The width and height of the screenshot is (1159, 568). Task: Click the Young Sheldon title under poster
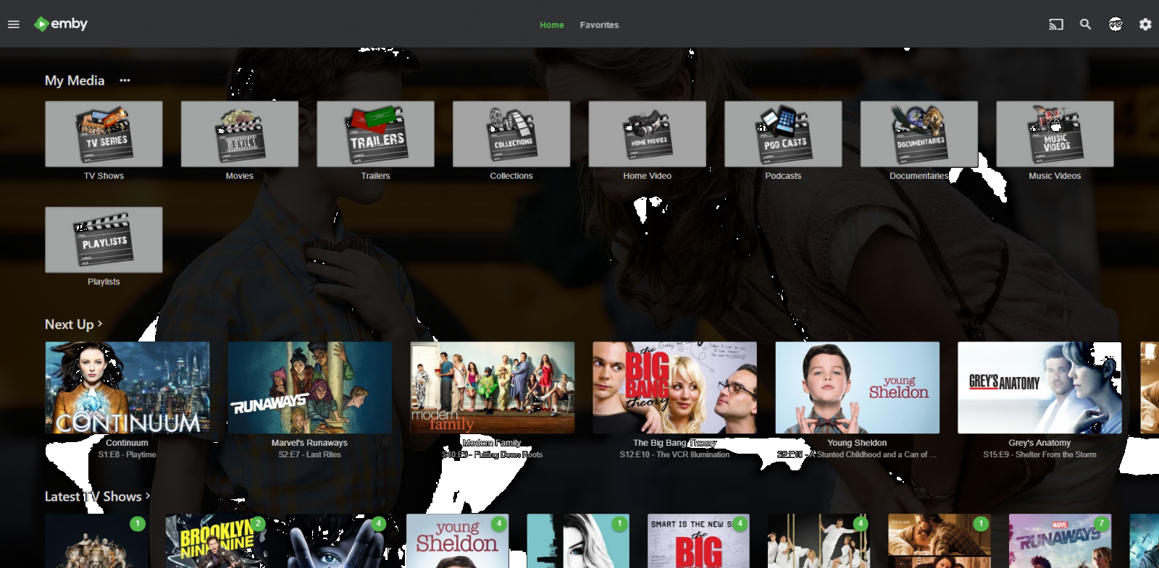pos(857,443)
